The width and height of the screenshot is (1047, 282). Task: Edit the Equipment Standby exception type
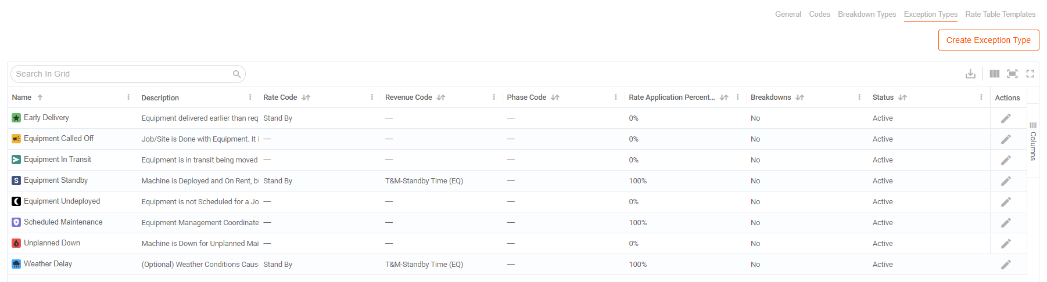tap(1006, 181)
